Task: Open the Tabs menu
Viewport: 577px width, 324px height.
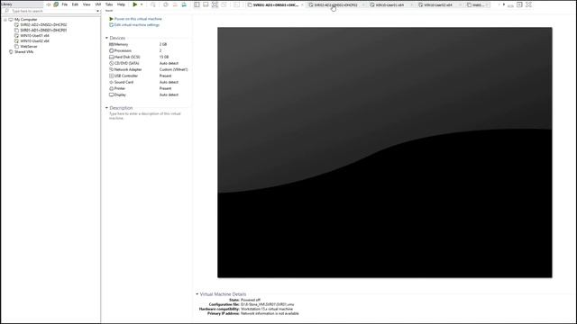Action: (109, 4)
